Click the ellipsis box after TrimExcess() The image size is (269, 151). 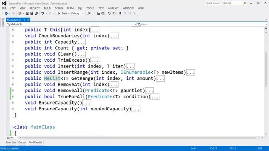point(95,60)
